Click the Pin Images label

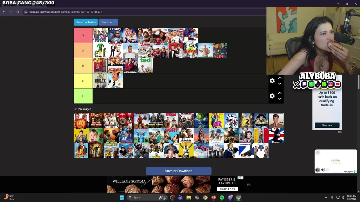coord(84,109)
